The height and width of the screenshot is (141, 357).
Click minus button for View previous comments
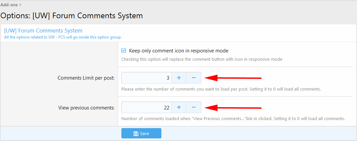194,107
